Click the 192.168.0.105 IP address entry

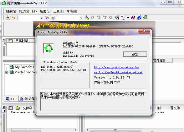64,70
